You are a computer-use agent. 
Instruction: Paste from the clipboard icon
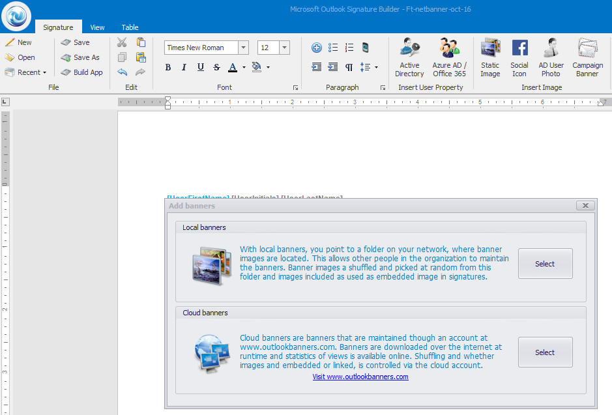point(141,42)
